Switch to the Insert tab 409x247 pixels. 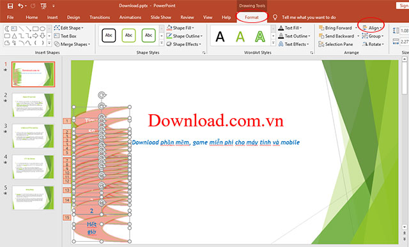pos(52,17)
